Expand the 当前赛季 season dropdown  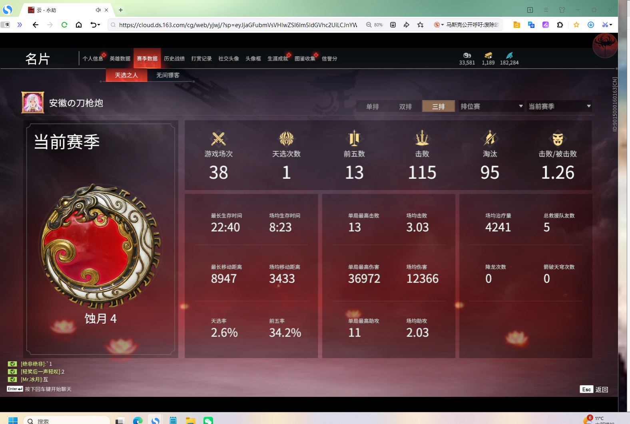[x=588, y=106]
